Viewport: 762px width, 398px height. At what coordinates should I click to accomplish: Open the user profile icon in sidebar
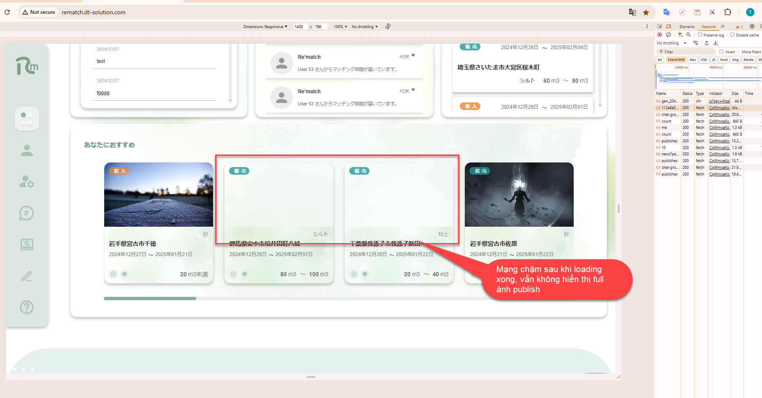[x=27, y=150]
